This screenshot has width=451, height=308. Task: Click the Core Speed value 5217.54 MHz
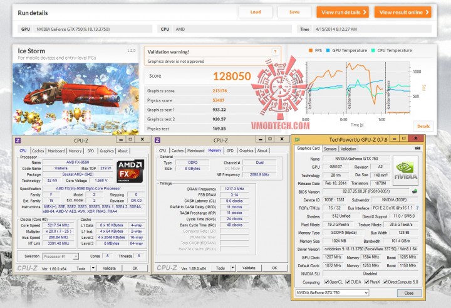(59, 225)
